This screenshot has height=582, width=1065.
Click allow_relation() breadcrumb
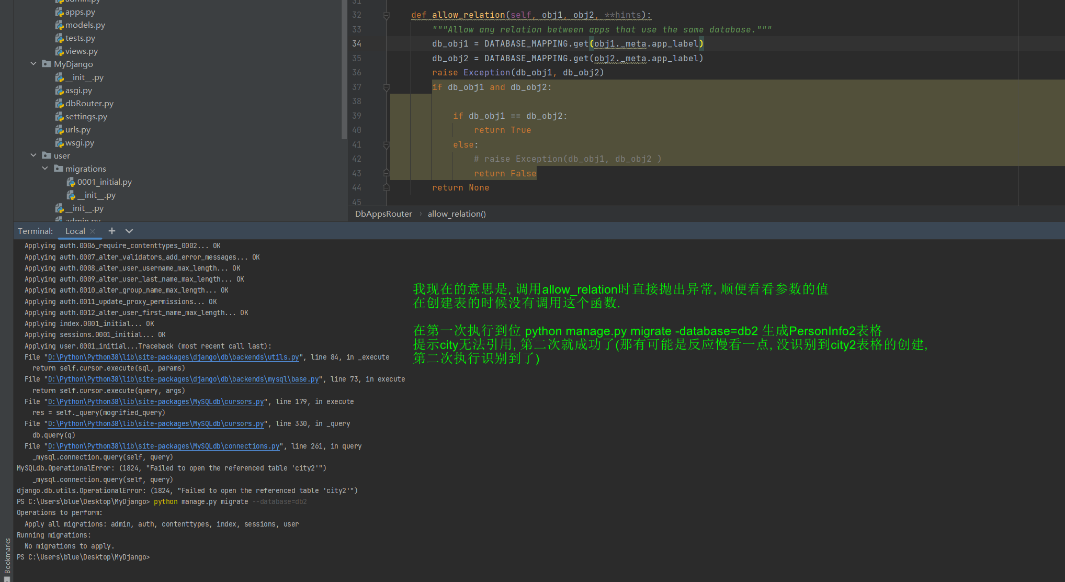pos(457,214)
